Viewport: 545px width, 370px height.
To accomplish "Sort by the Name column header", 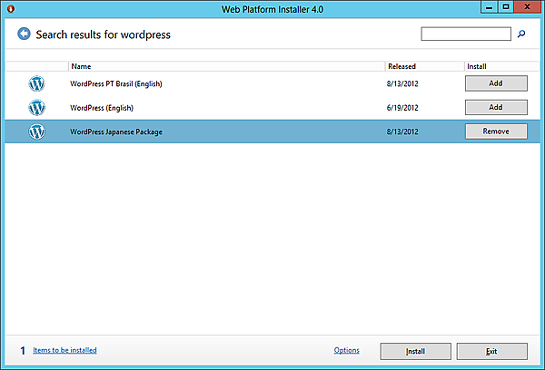I will (x=81, y=66).
